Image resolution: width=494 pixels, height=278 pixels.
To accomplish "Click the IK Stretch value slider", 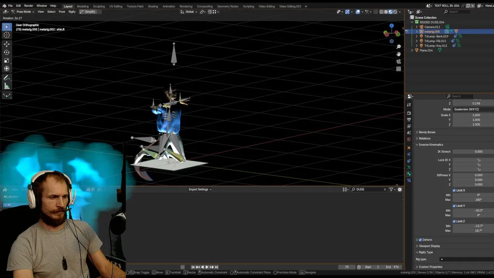I will click(x=473, y=151).
